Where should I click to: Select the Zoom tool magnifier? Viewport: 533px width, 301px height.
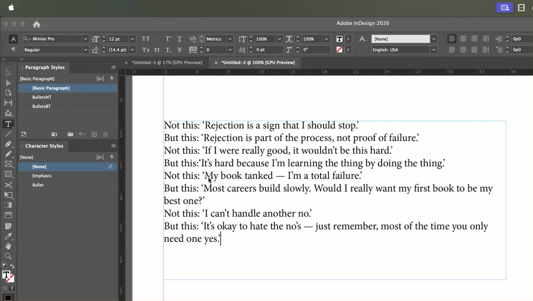click(x=8, y=256)
